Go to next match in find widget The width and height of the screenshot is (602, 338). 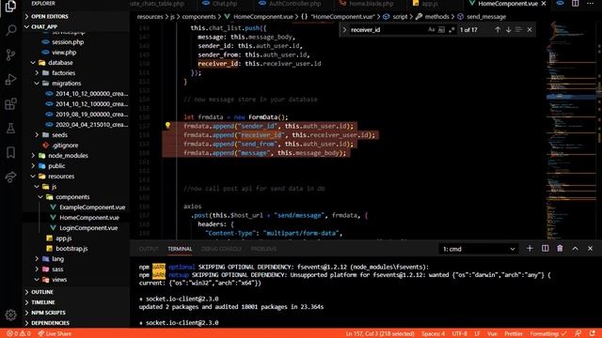pyautogui.click(x=508, y=29)
